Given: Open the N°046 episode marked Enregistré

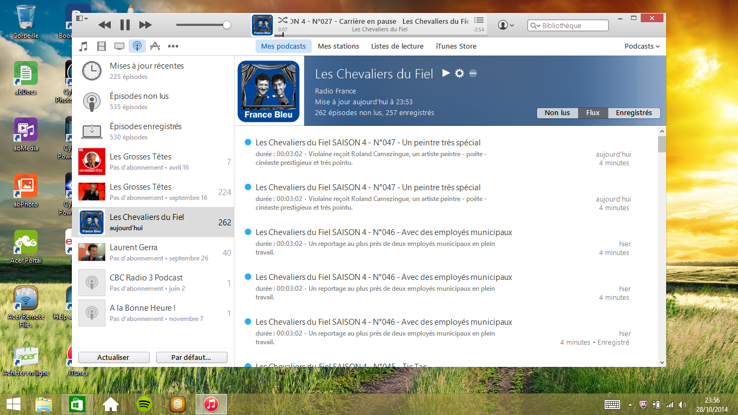Looking at the screenshot, I should (x=384, y=322).
